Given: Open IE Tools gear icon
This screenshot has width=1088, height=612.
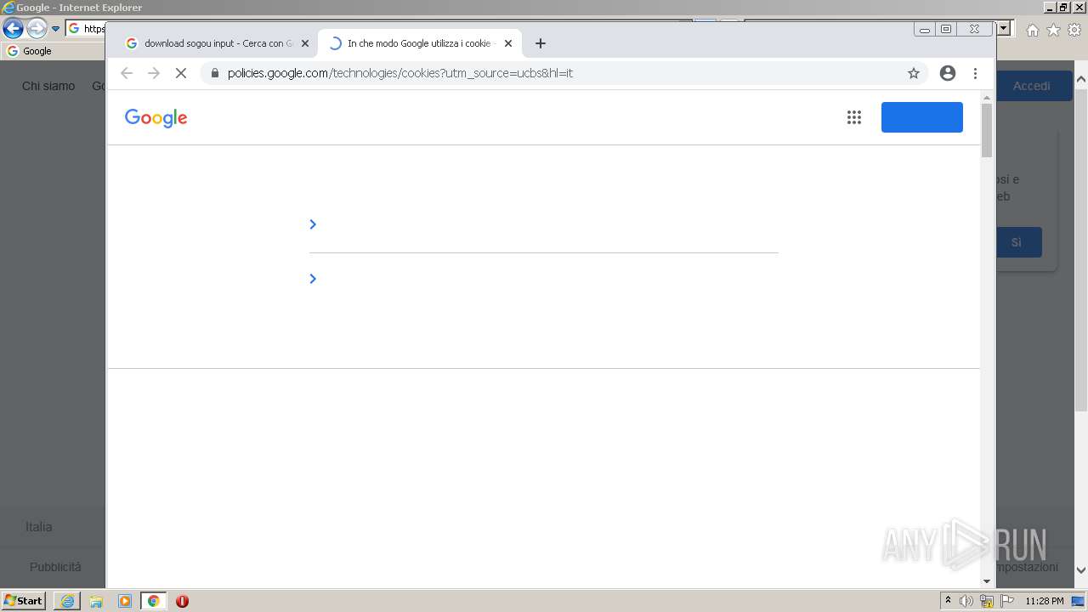Looking at the screenshot, I should (x=1074, y=30).
